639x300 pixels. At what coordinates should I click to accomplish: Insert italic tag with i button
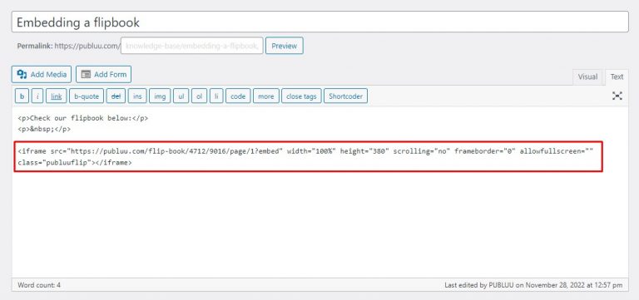click(x=37, y=96)
